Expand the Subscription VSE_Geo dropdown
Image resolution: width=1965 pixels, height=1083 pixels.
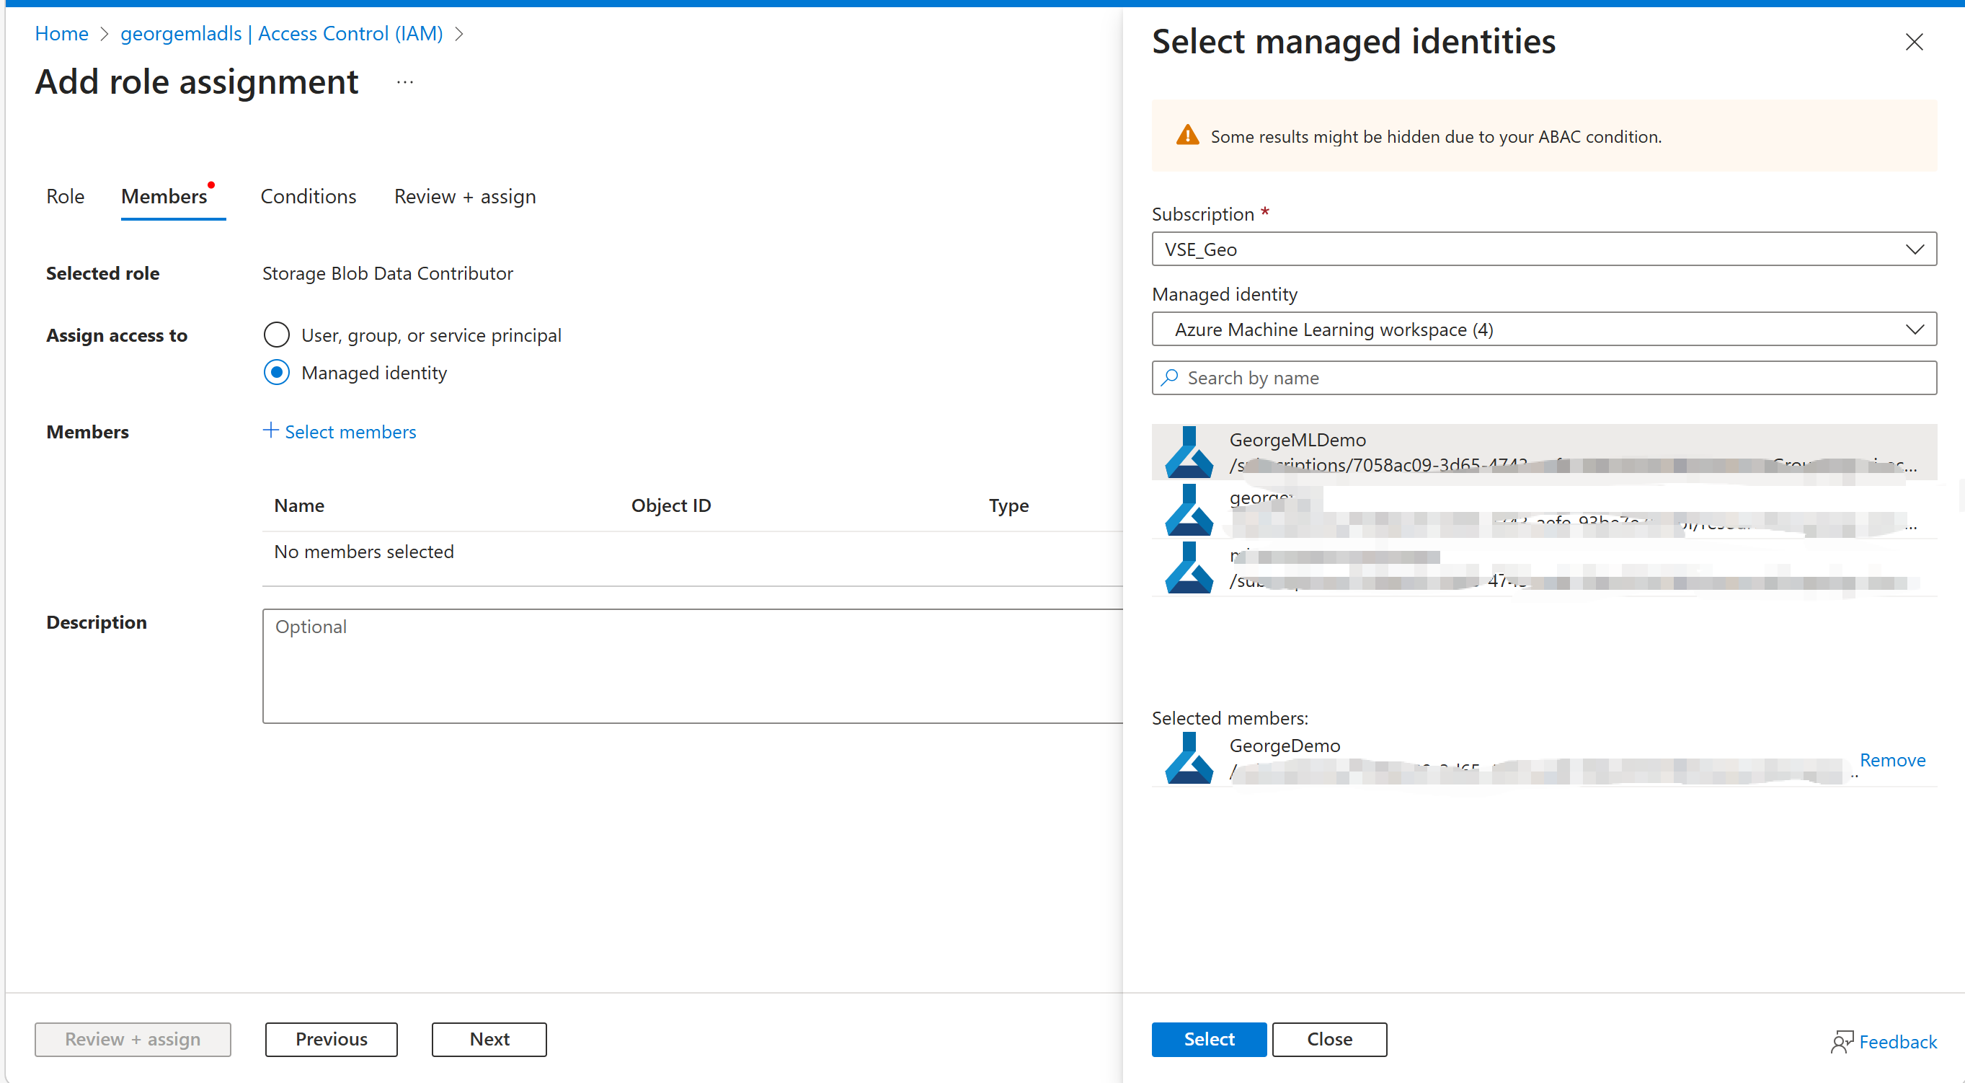1543,249
